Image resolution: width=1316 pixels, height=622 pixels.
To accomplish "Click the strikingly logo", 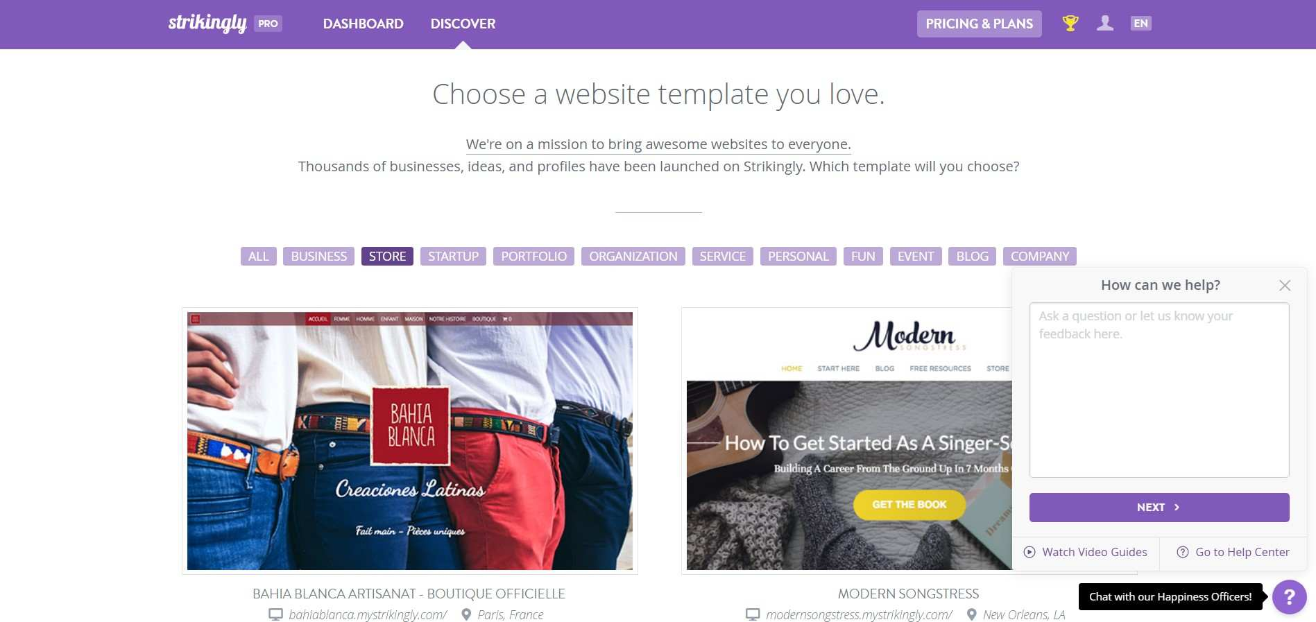I will (207, 24).
